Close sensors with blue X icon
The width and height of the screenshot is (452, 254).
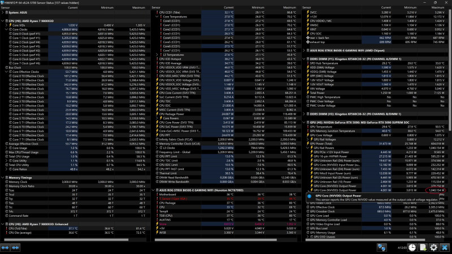pyautogui.click(x=445, y=247)
